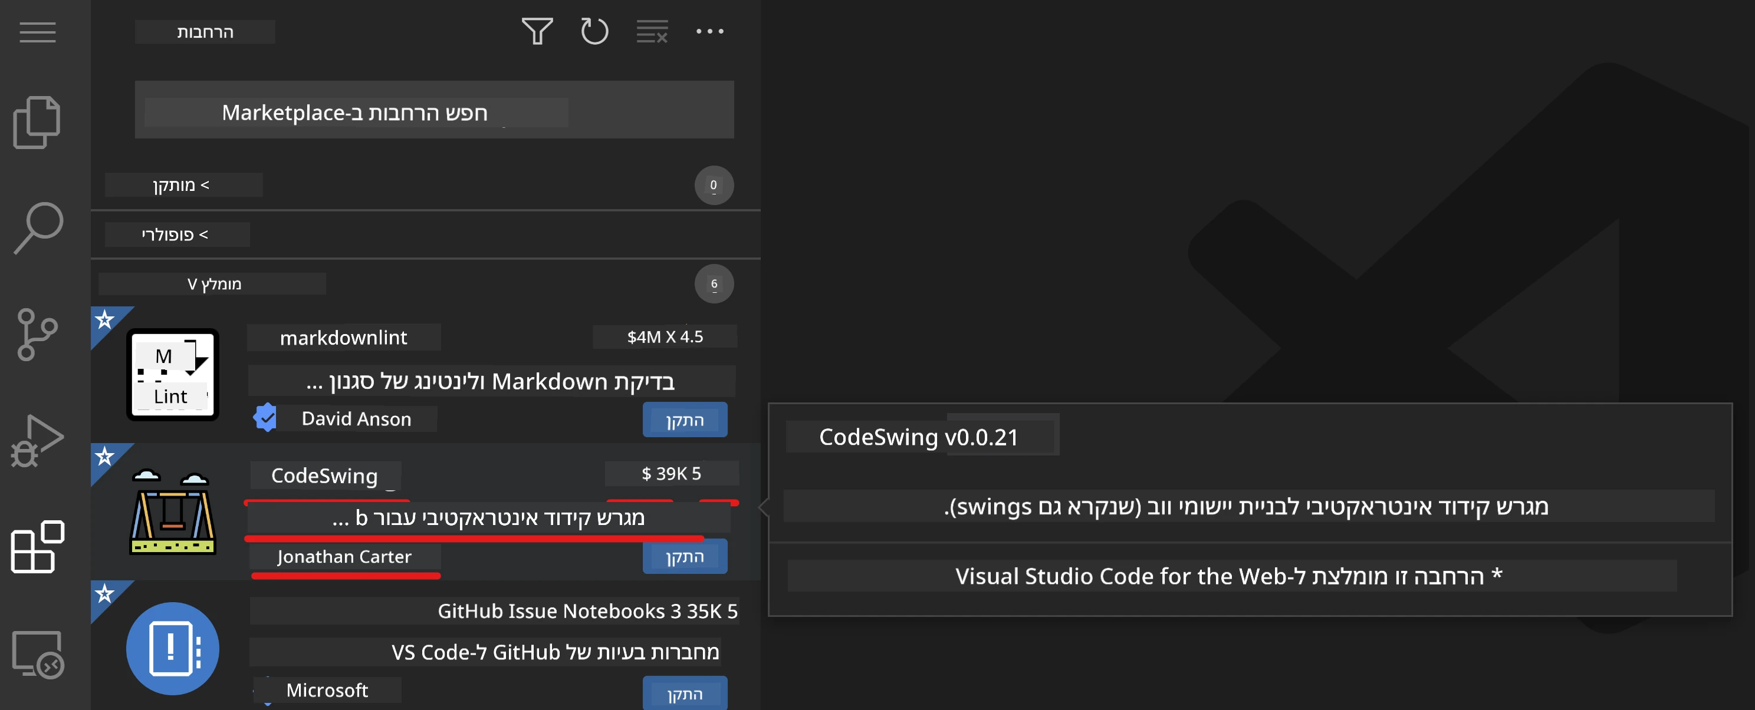Click the installed count badge showing 0
1755x710 pixels.
[x=714, y=185]
